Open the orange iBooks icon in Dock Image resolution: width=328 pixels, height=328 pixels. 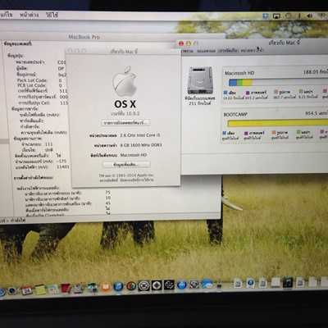pos(106,287)
